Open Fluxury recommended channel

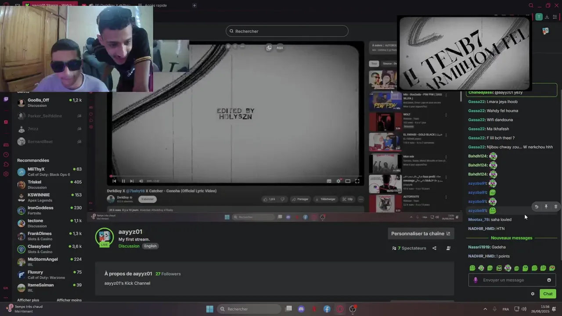49,275
